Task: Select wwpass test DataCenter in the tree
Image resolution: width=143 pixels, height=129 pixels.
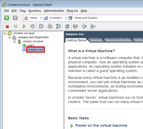Action: tap(33, 37)
